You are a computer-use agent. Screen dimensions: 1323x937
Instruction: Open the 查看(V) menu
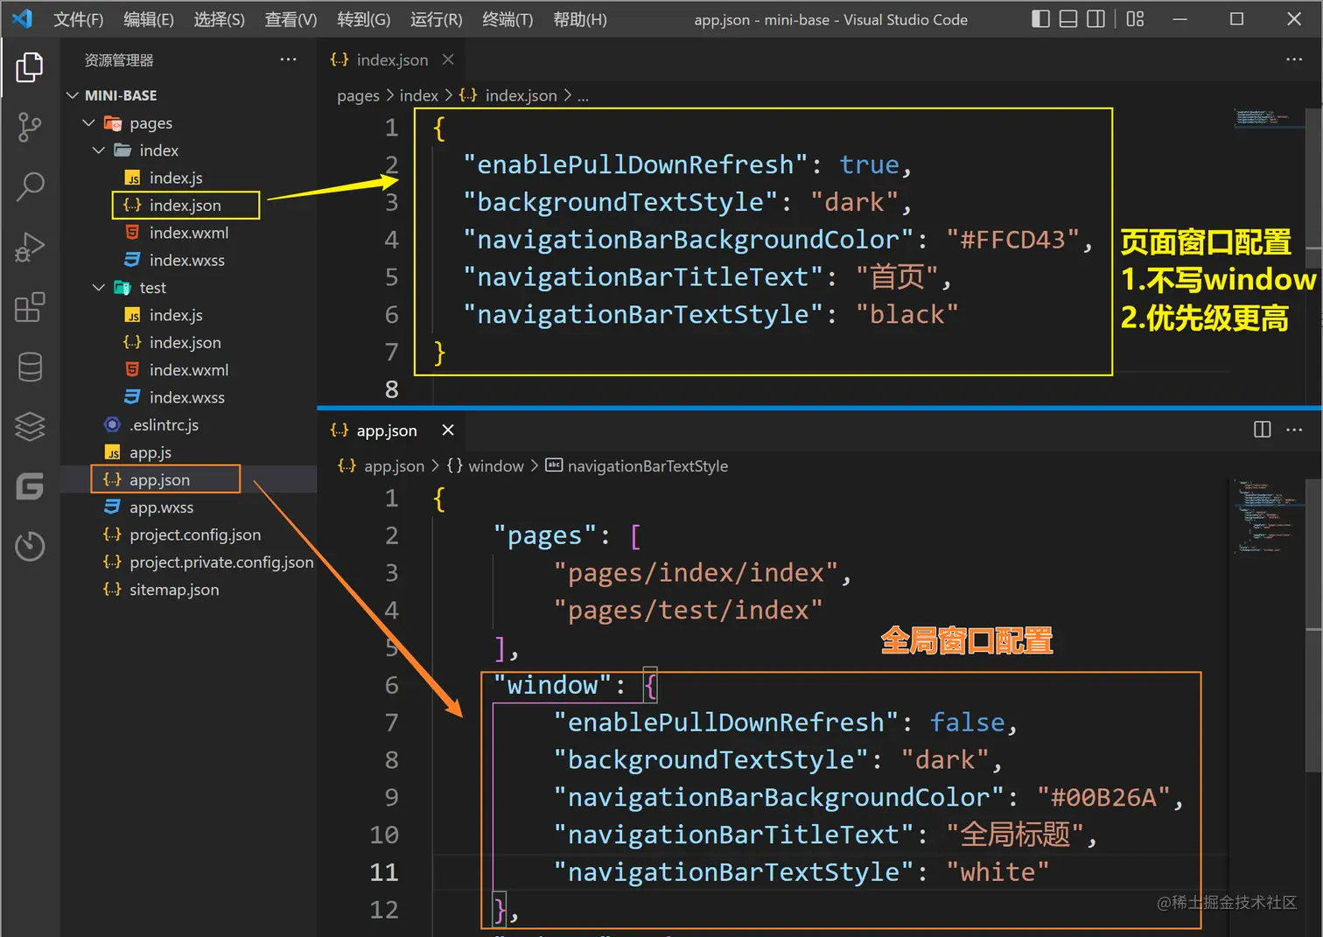click(290, 19)
